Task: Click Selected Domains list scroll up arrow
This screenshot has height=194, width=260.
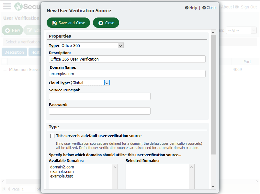Action: (x=191, y=167)
